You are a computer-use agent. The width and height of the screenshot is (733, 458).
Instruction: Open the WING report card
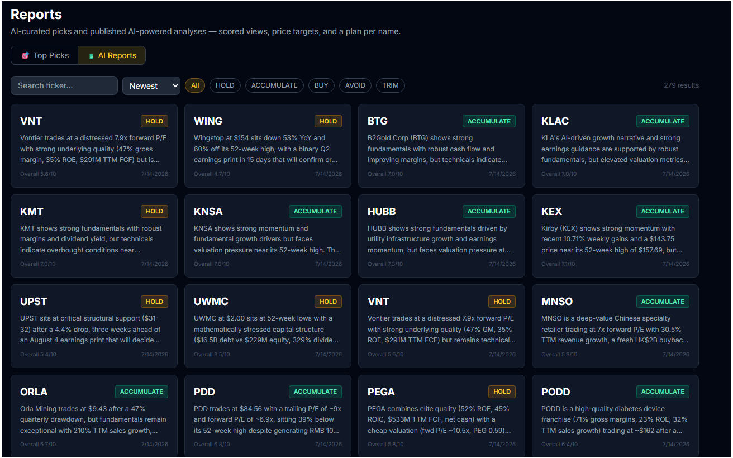268,146
